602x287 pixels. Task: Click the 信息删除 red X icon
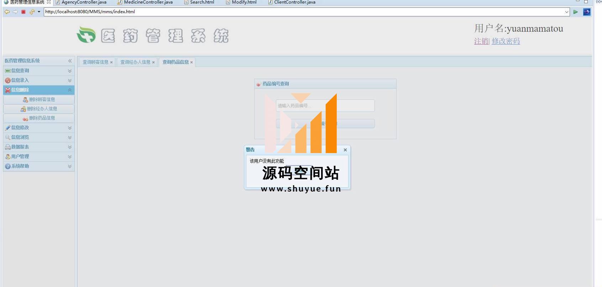coord(7,90)
